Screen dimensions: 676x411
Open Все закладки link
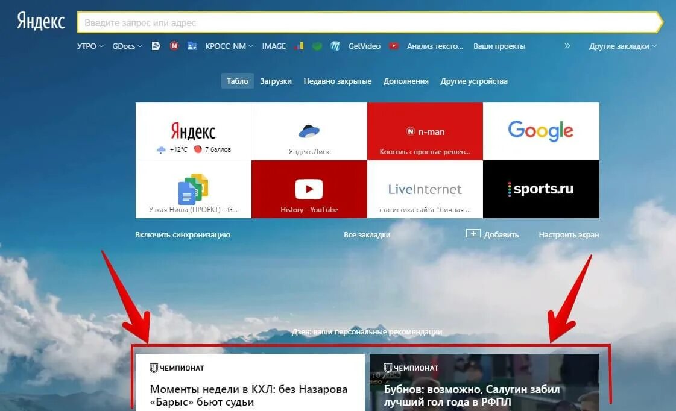[x=367, y=235]
